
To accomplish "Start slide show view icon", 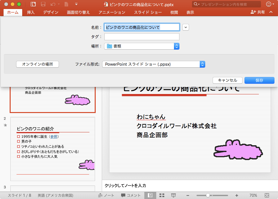I will tap(173, 195).
